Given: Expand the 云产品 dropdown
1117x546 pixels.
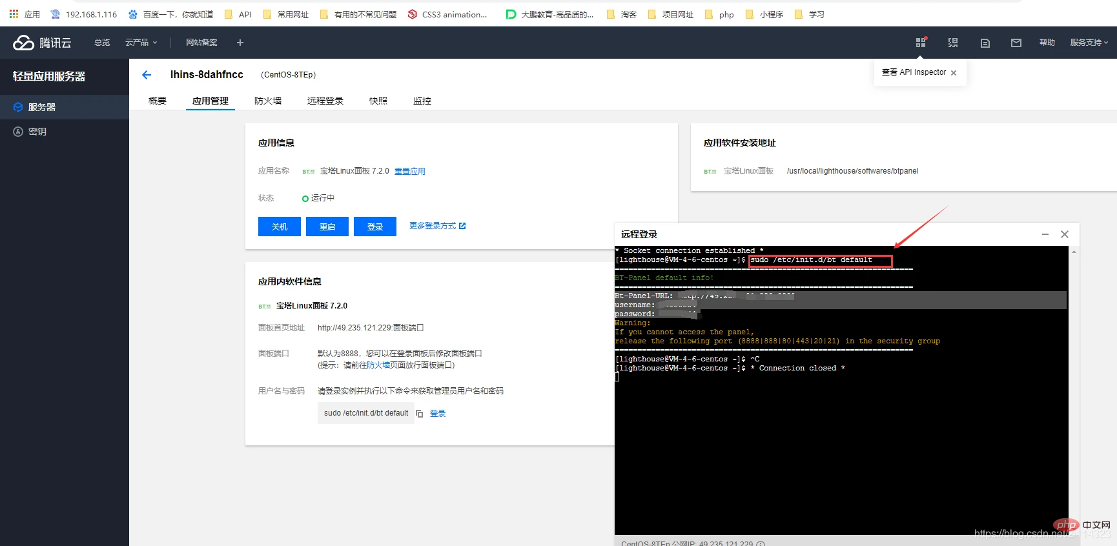Looking at the screenshot, I should 141,43.
